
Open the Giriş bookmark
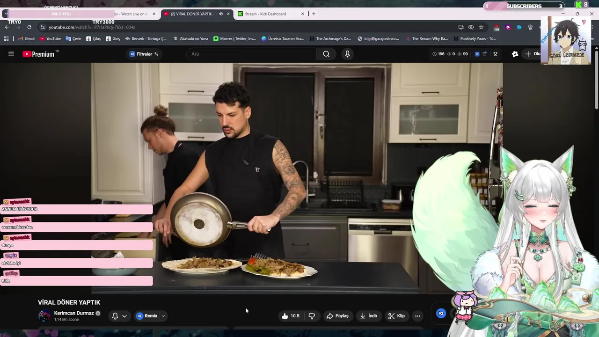click(x=113, y=39)
